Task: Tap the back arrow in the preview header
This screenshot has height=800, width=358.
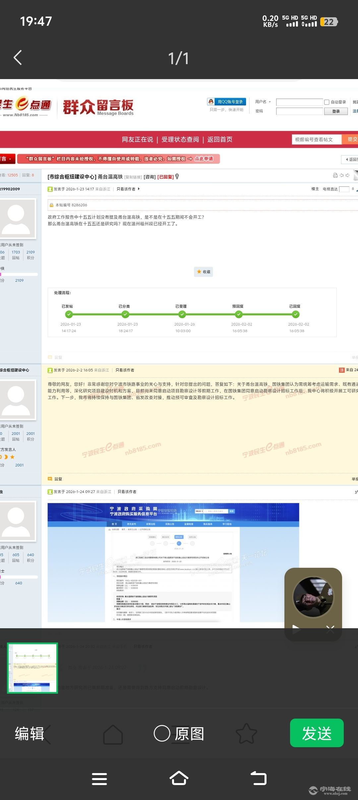Action: pos(18,58)
